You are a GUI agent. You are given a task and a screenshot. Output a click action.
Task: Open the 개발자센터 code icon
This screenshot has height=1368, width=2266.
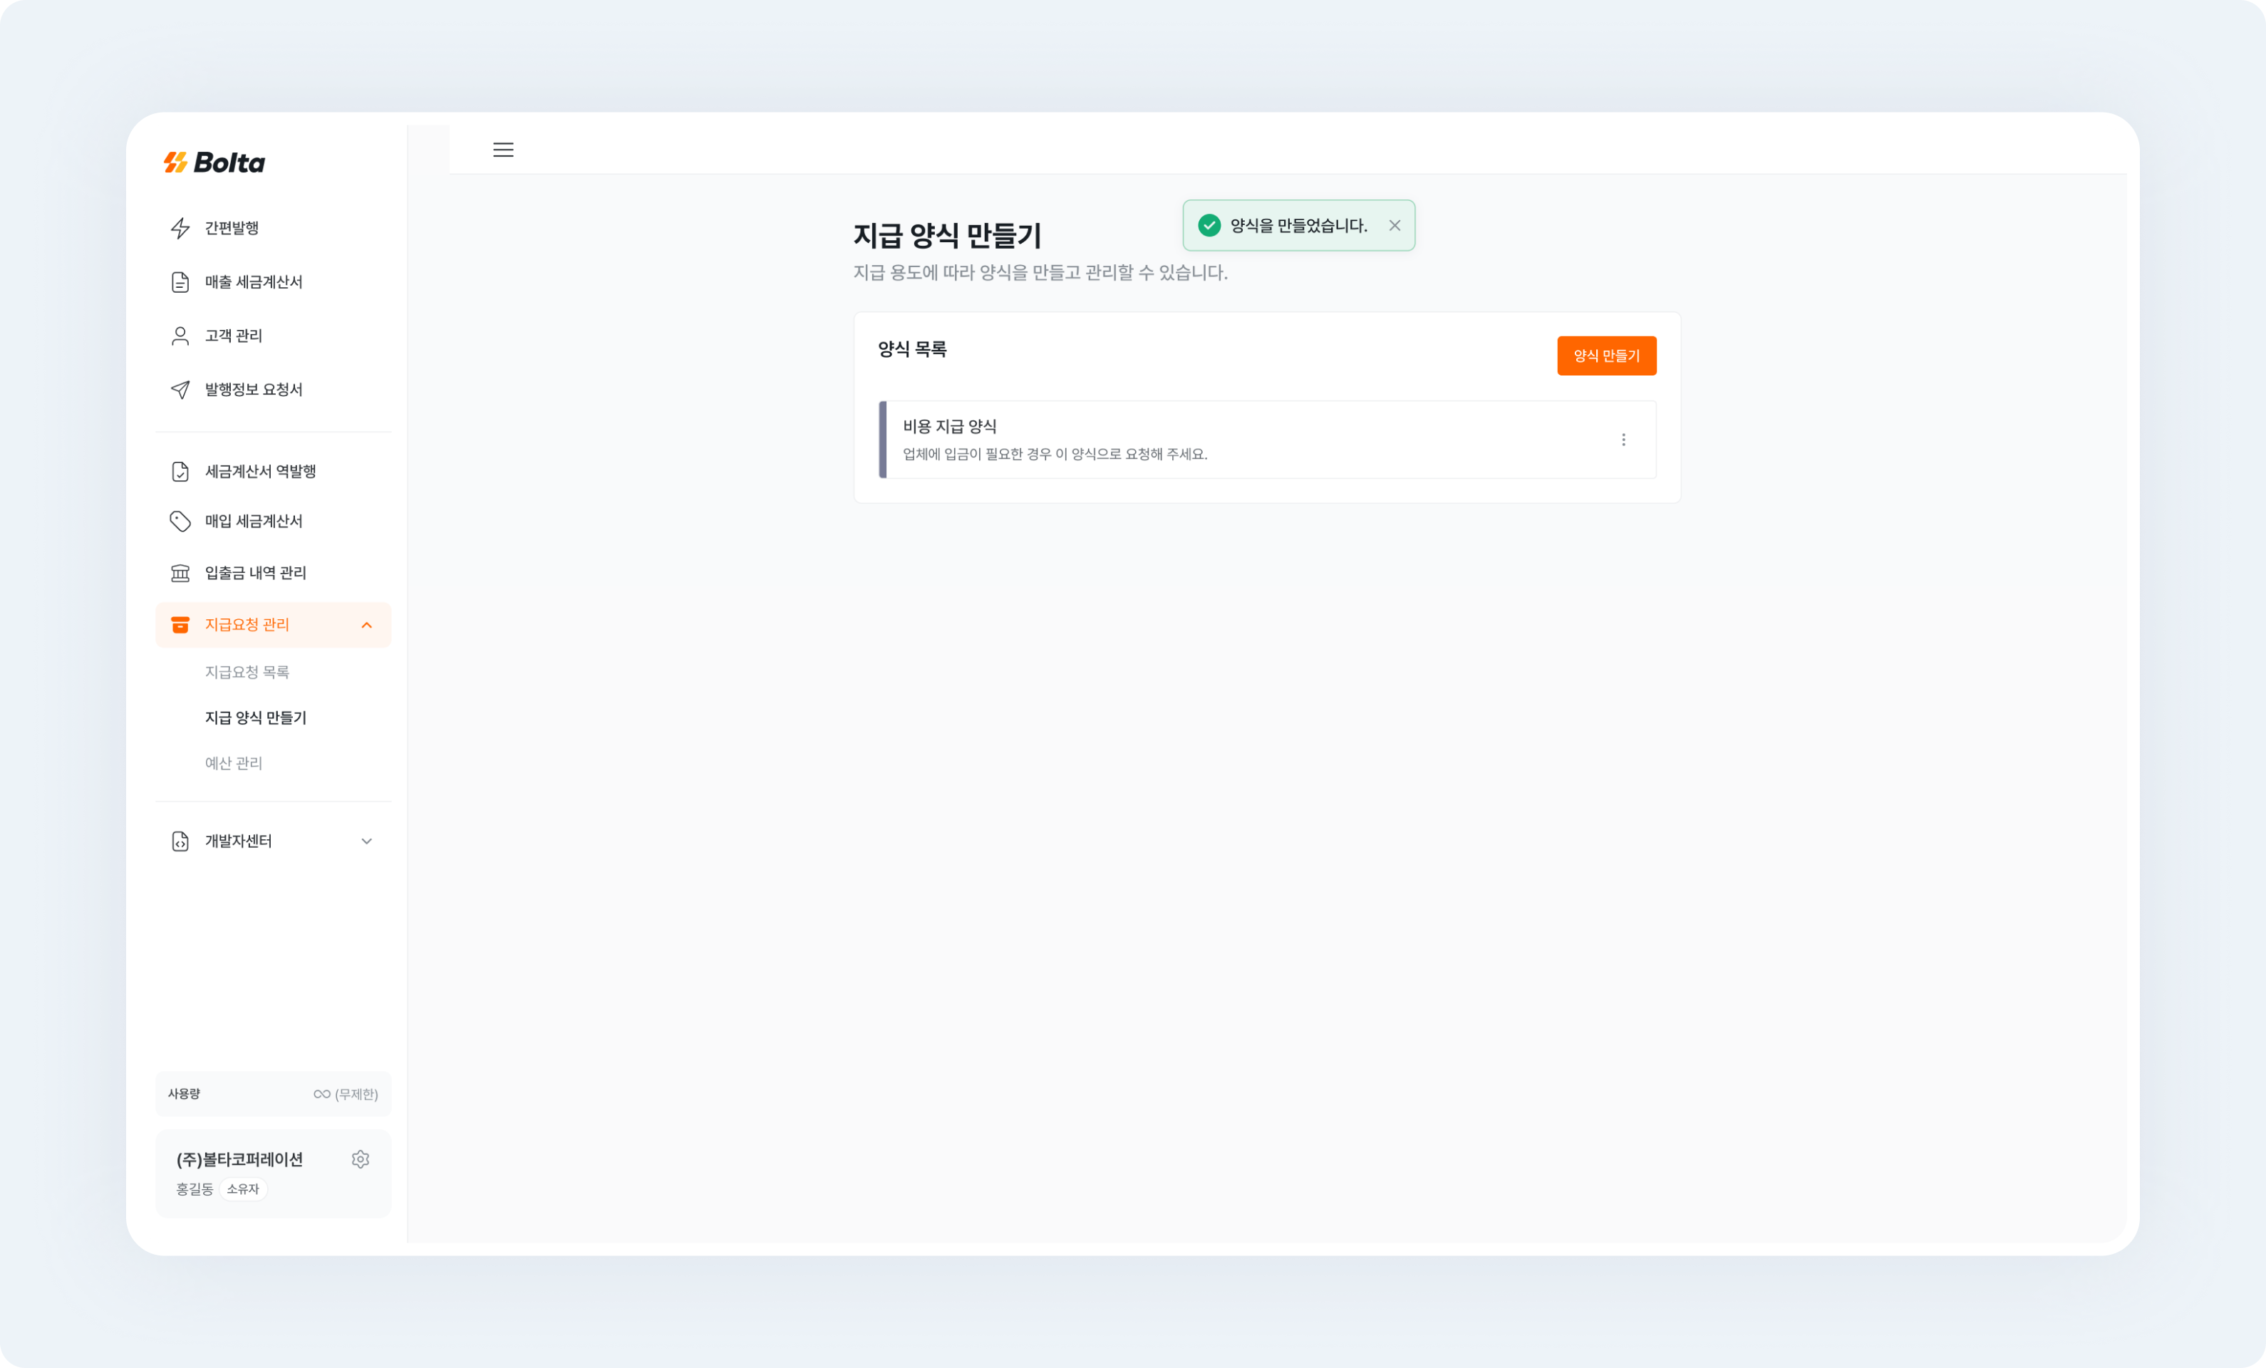pyautogui.click(x=180, y=840)
